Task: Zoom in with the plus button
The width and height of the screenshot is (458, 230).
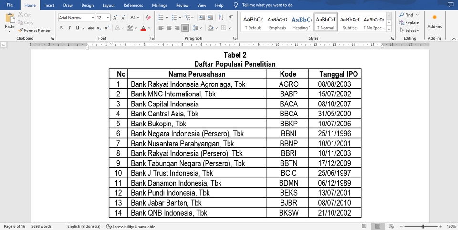Action: pyautogui.click(x=440, y=226)
